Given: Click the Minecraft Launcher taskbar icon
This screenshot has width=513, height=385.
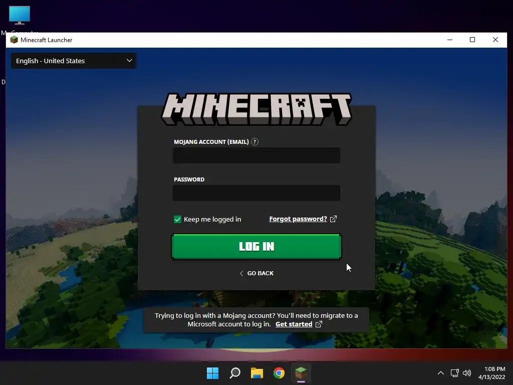Looking at the screenshot, I should coord(301,373).
